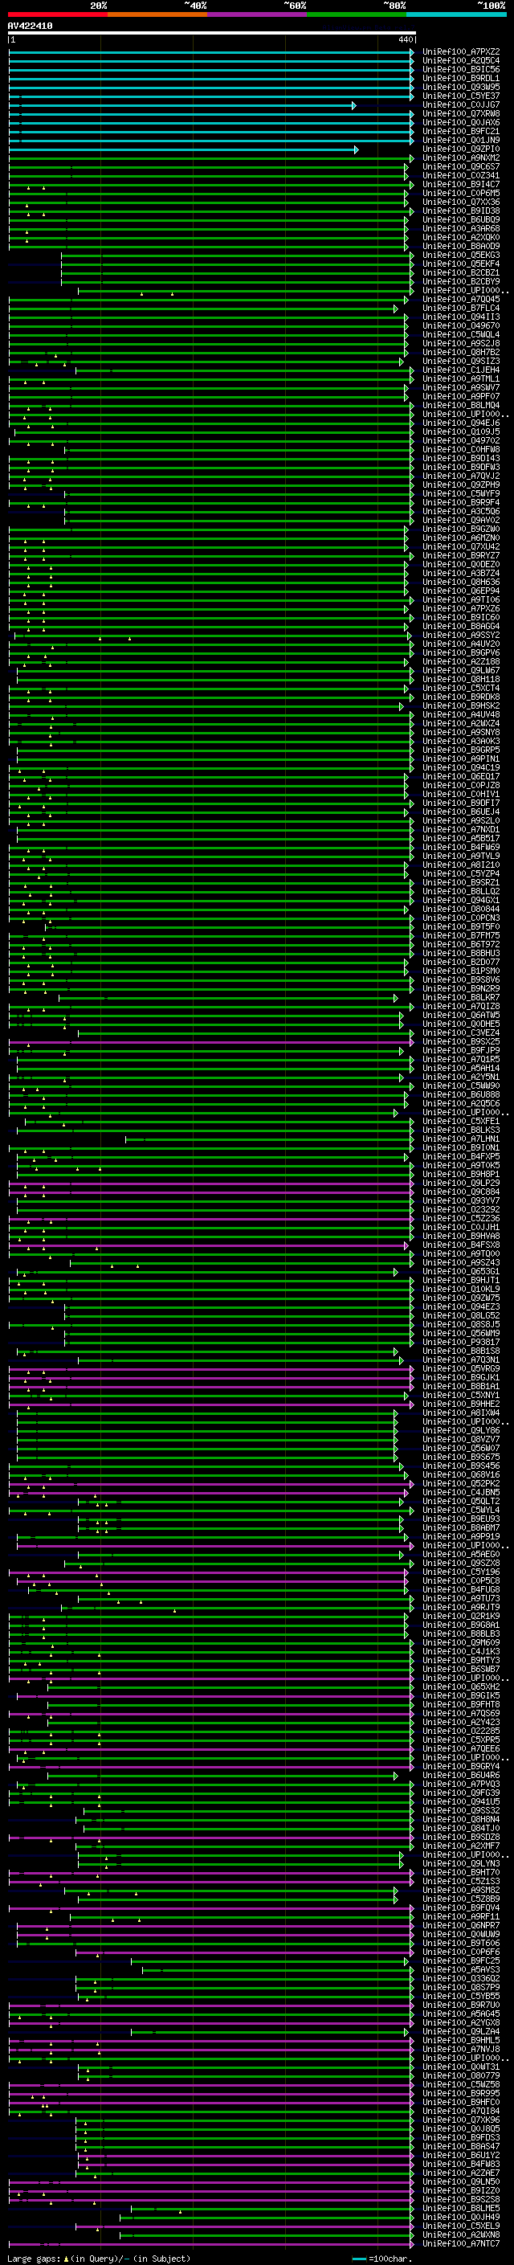Image resolution: width=514 pixels, height=2265 pixels.
Task: Select the UniRef100_B9SX25 label
Action: (x=461, y=1041)
